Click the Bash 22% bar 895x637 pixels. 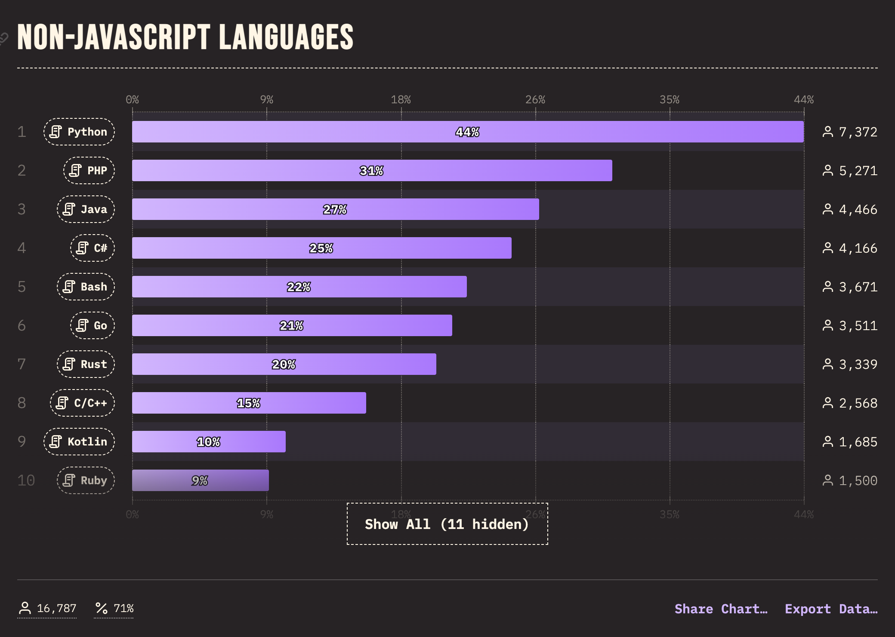pyautogui.click(x=299, y=287)
